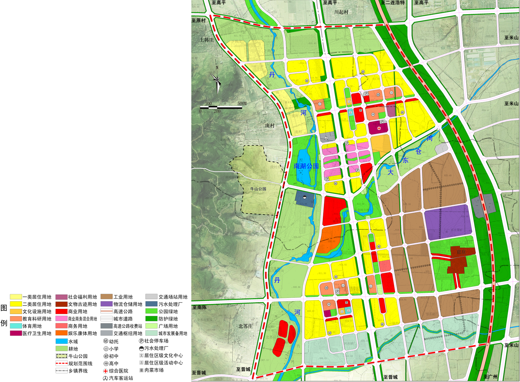Pick the 商业用地 red swatch
This screenshot has width=520, height=382.
click(61, 311)
